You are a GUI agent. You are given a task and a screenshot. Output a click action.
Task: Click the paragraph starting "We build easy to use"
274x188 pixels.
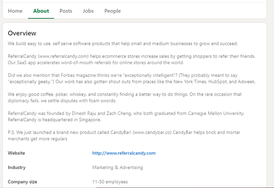pos(123,44)
